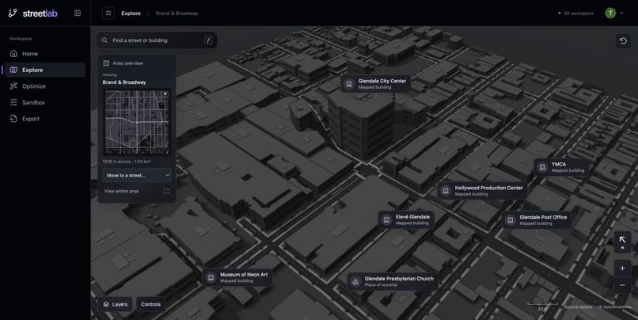Select the Glendale City Center label
The image size is (638, 320).
coord(376,84)
